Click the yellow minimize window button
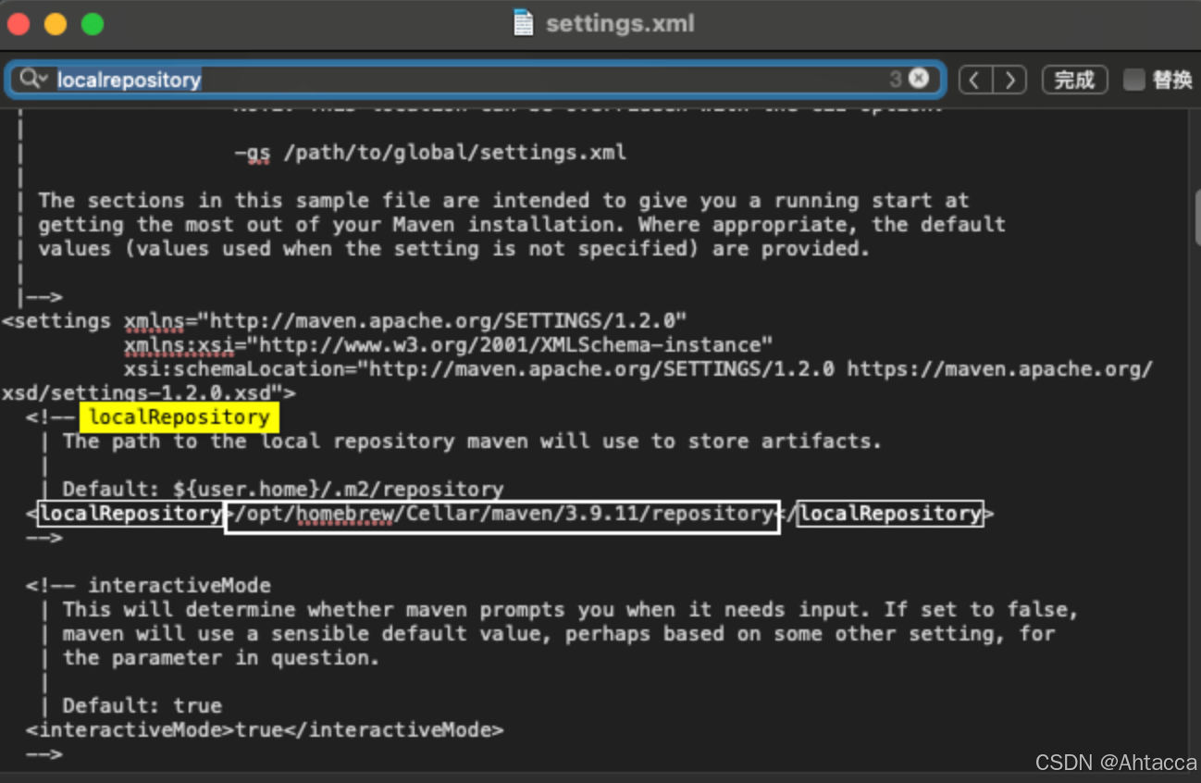This screenshot has width=1201, height=783. [x=56, y=24]
